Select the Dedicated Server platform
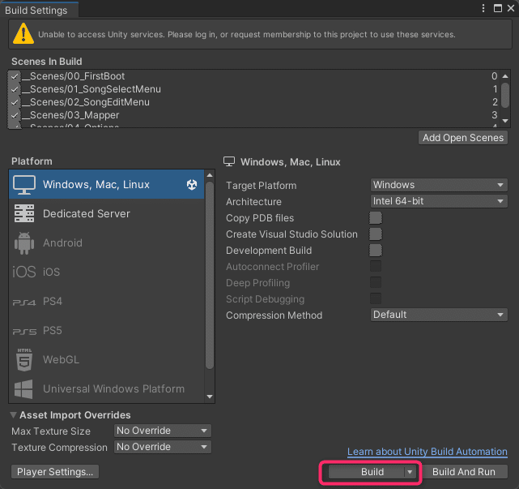This screenshot has width=519, height=489. pyautogui.click(x=87, y=214)
